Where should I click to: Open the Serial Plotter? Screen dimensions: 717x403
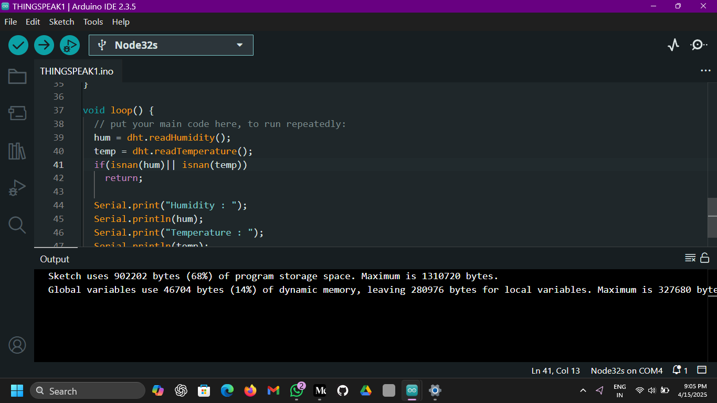point(673,45)
